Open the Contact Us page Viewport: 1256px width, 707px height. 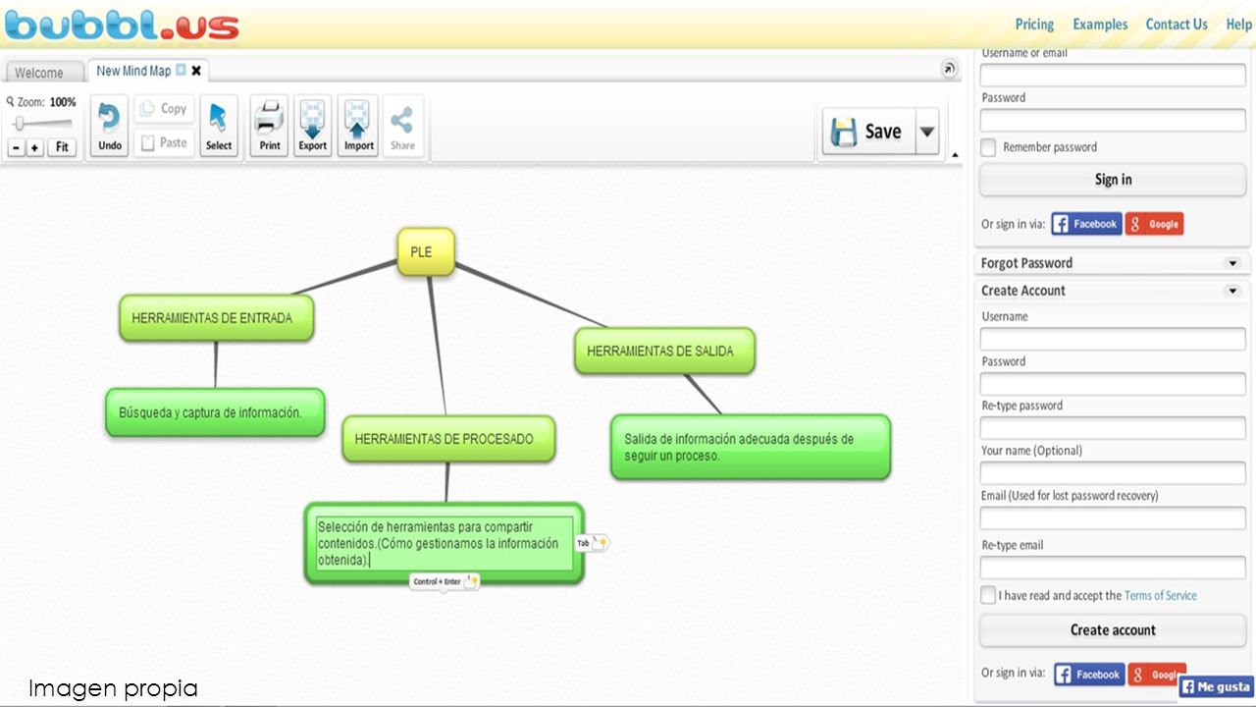1177,25
